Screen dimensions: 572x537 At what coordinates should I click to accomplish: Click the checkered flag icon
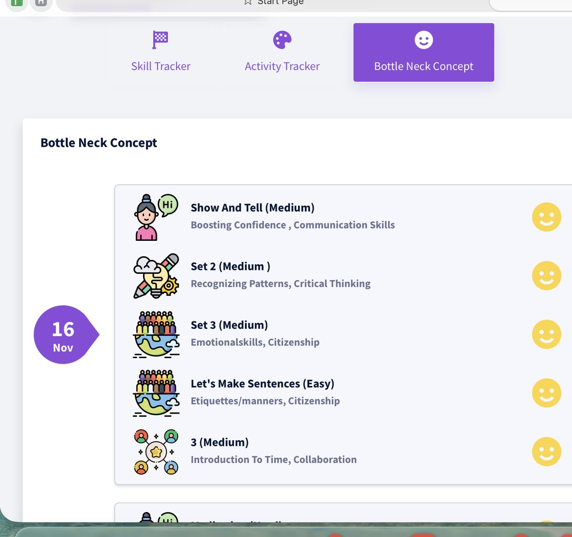[x=160, y=40]
